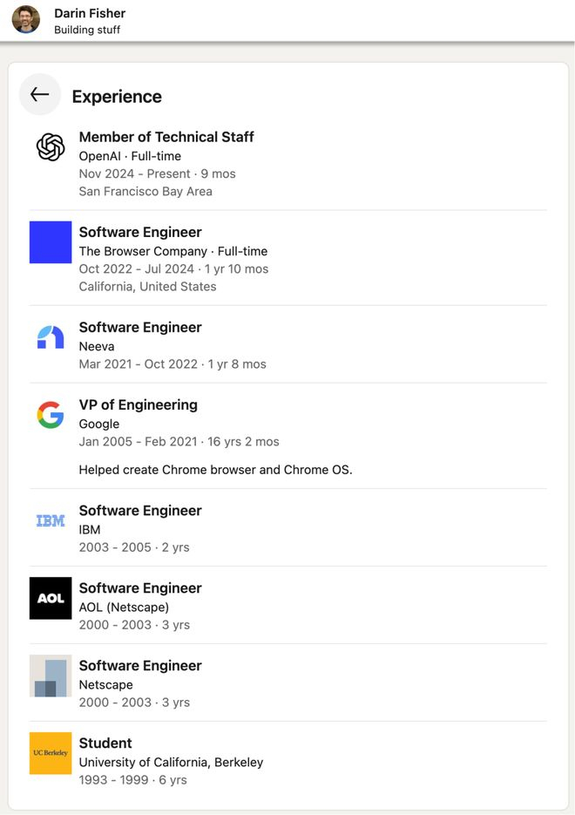Screen dimensions: 575x815
Task: Select the IBM logo icon
Action: pos(51,520)
